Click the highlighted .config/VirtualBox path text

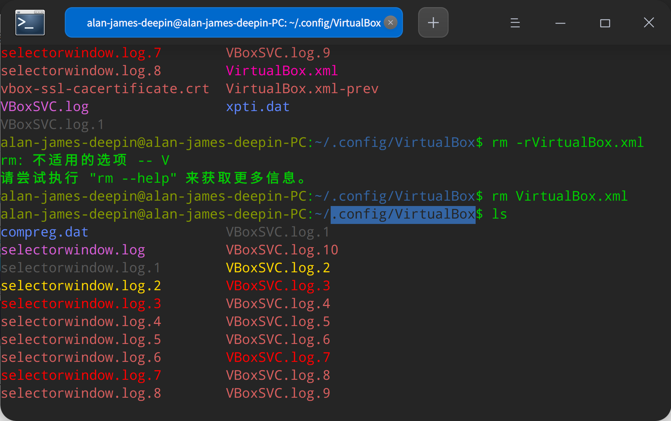[x=403, y=214]
